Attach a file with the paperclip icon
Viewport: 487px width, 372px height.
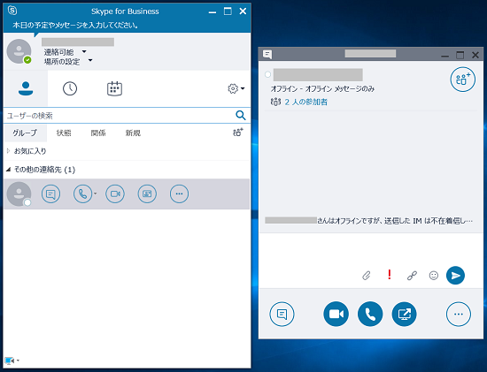click(367, 276)
